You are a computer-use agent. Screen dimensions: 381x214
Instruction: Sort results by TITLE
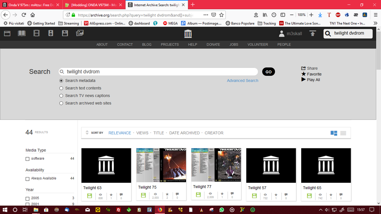159,133
